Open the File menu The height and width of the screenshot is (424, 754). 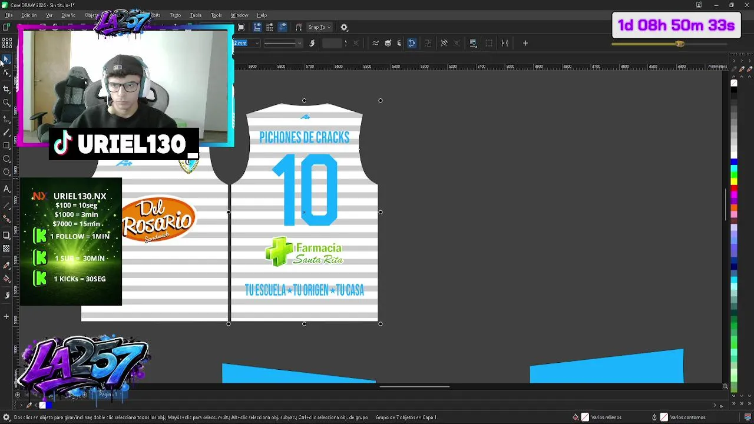pyautogui.click(x=9, y=15)
